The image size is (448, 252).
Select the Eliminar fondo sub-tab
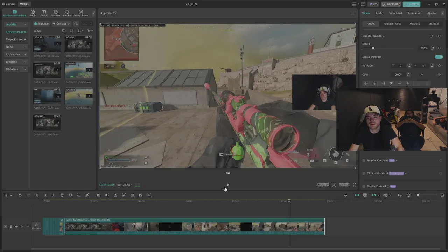point(392,24)
